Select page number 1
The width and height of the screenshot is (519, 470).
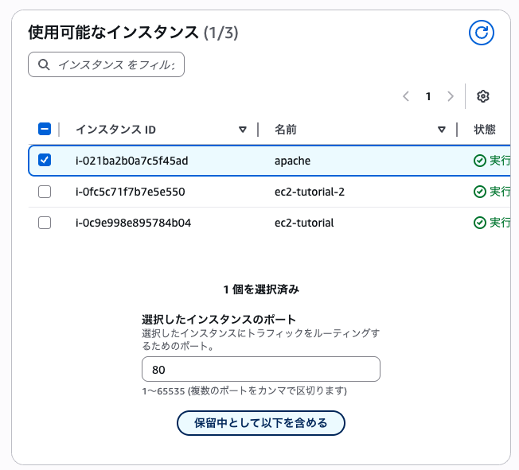tap(428, 96)
